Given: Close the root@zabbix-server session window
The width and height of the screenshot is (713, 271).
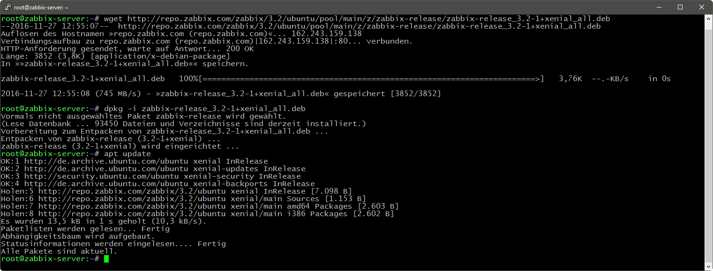Looking at the screenshot, I should coord(701,8).
